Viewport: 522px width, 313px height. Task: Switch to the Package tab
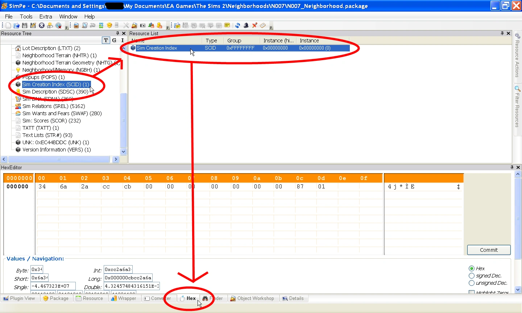tap(56, 299)
